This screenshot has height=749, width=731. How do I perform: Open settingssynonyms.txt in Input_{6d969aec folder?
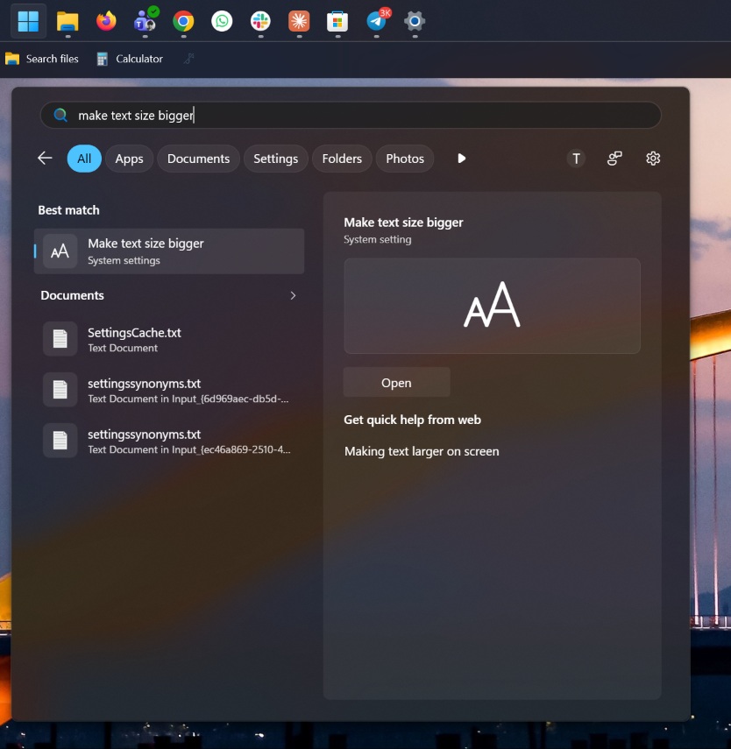pyautogui.click(x=169, y=390)
